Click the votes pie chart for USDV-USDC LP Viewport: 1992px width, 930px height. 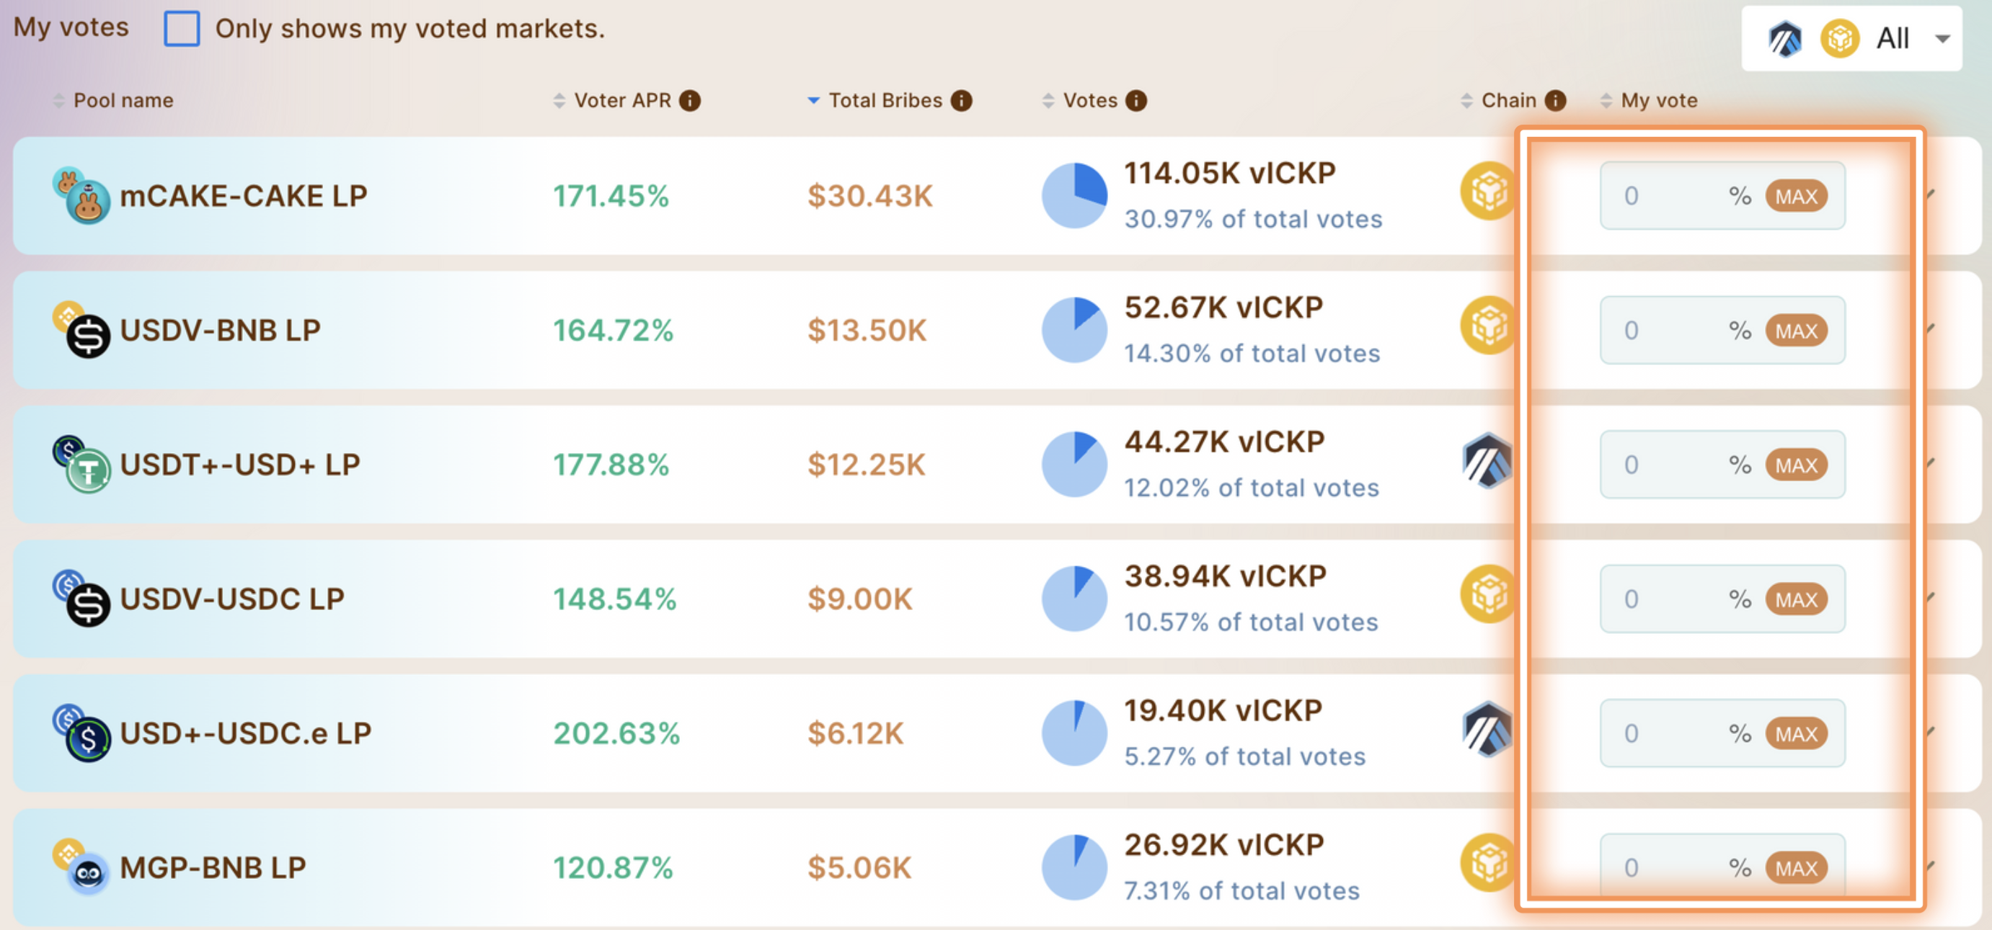pyautogui.click(x=1074, y=599)
